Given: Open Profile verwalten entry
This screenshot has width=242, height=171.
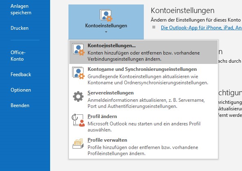Looking at the screenshot, I should (x=108, y=140).
